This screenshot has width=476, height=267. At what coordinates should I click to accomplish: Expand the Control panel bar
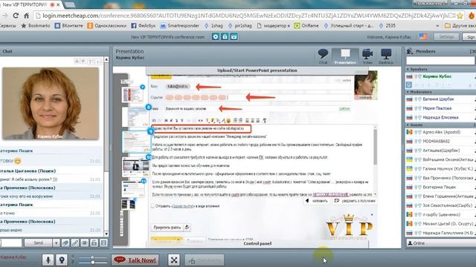coord(257,243)
